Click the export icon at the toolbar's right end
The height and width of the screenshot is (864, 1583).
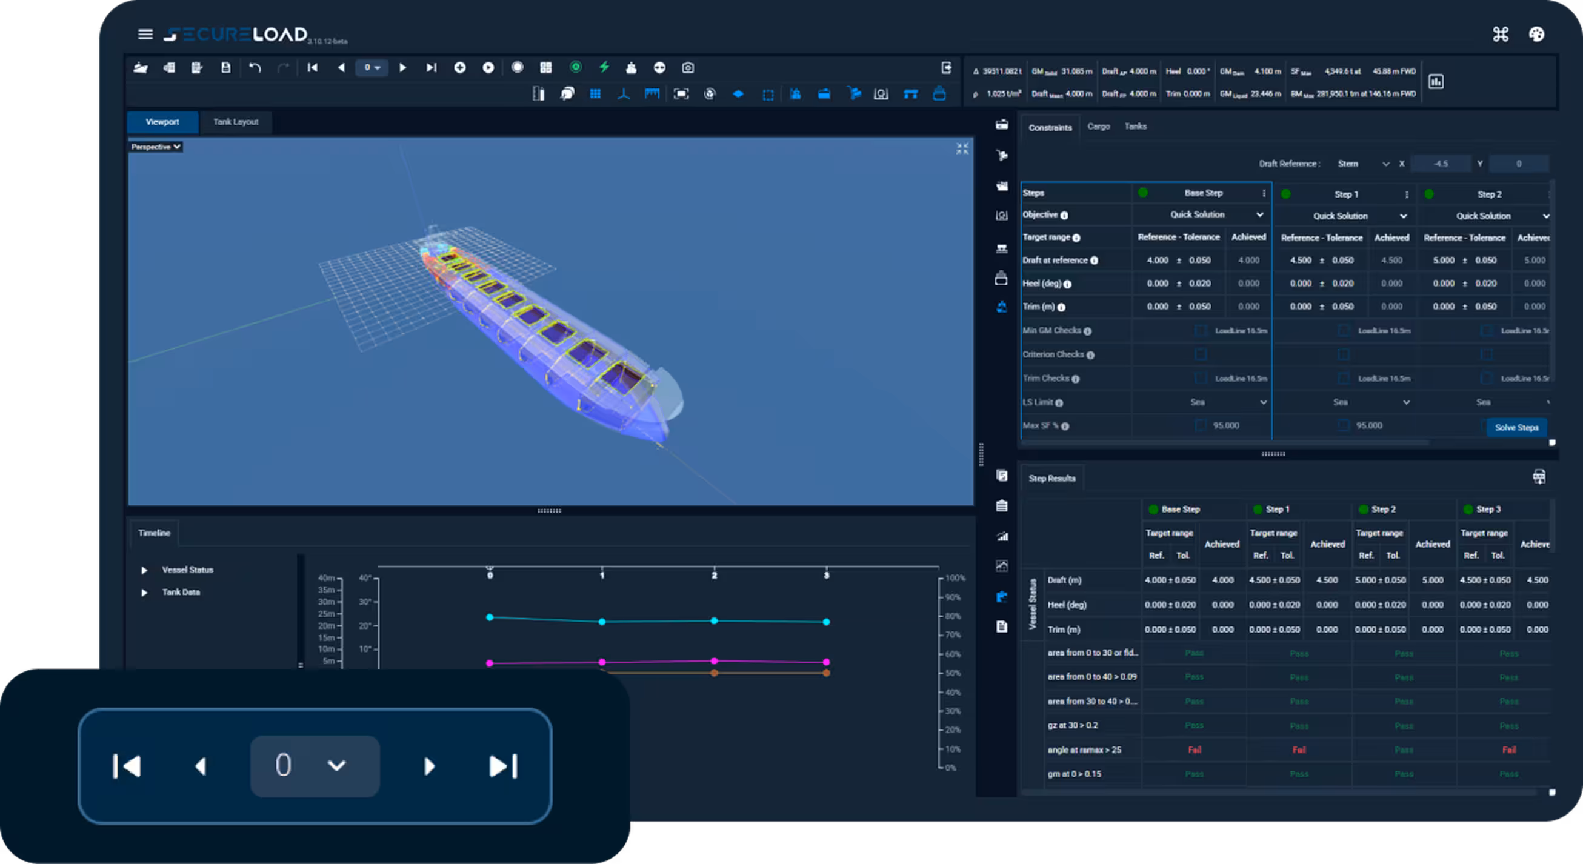[947, 68]
